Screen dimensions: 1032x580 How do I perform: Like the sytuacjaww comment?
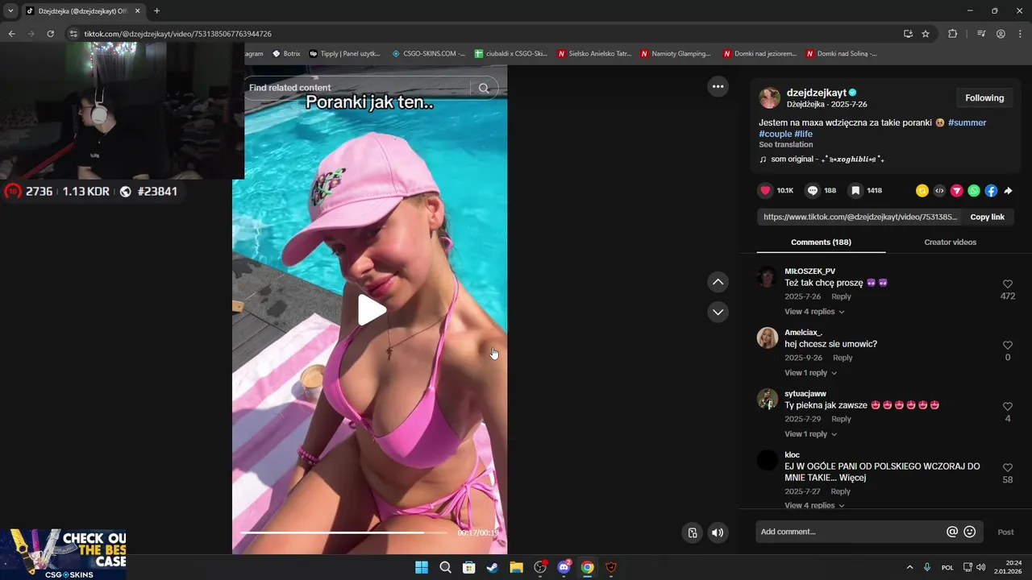1008,407
